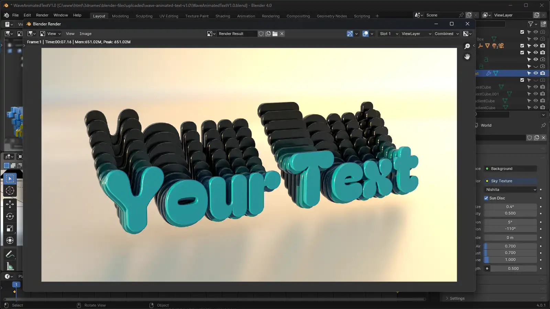Click world datablock fake user shield
The height and width of the screenshot is (309, 550).
530,138
